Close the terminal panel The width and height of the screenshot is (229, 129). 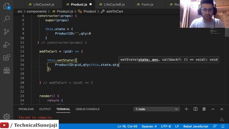coord(222,109)
